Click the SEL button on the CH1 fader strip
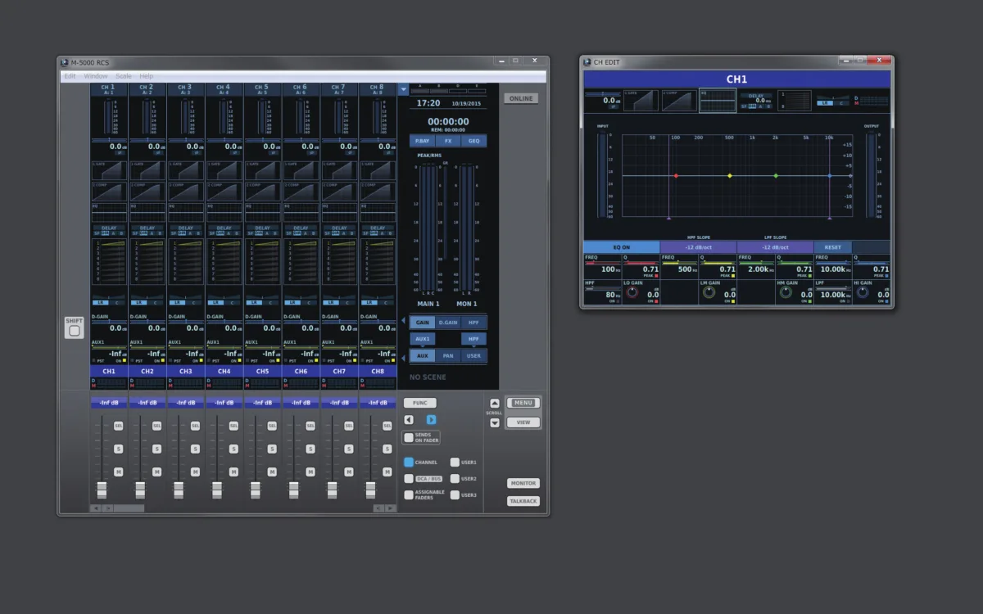The height and width of the screenshot is (614, 983). point(118,426)
